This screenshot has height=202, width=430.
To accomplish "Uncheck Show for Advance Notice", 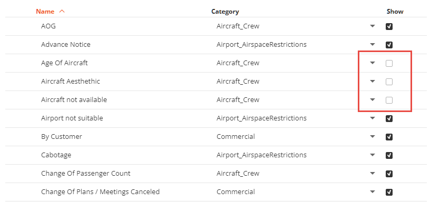I will point(389,45).
